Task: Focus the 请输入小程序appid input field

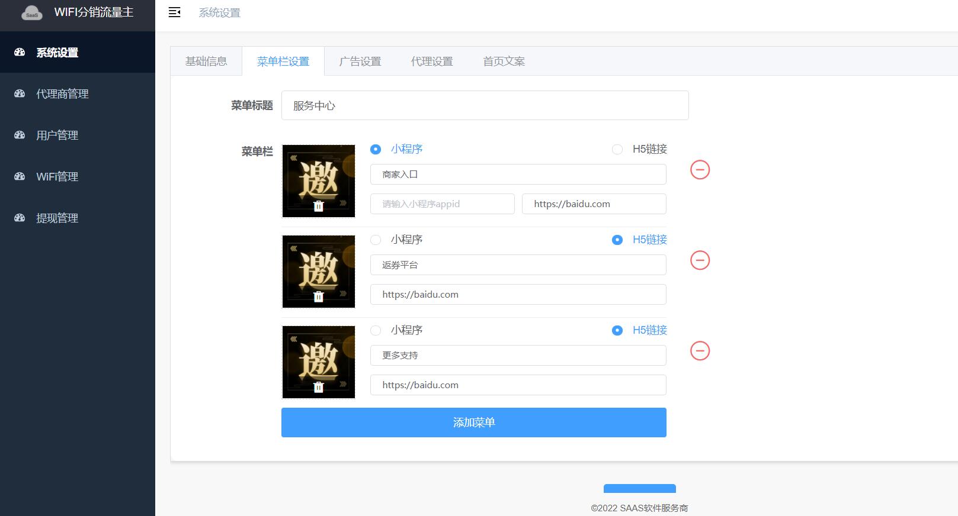Action: click(442, 204)
